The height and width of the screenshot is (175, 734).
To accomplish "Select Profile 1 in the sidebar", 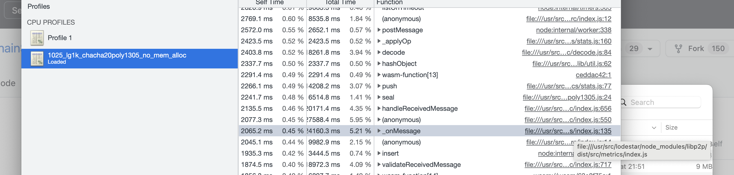I will tap(60, 38).
